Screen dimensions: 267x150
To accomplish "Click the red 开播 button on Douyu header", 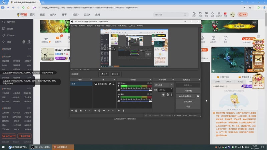I will point(243,14).
